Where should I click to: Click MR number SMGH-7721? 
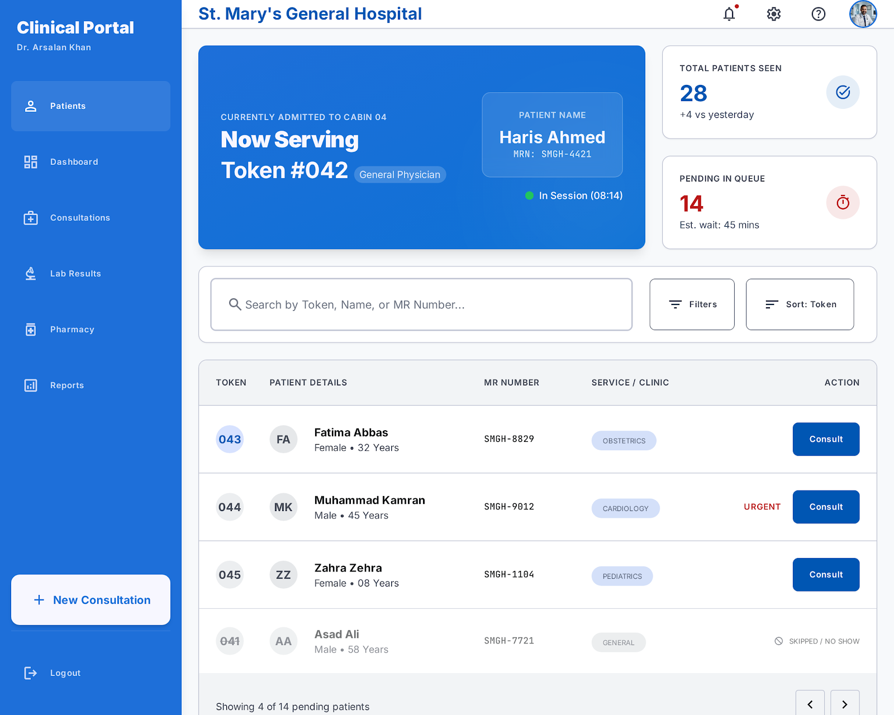[x=509, y=641]
